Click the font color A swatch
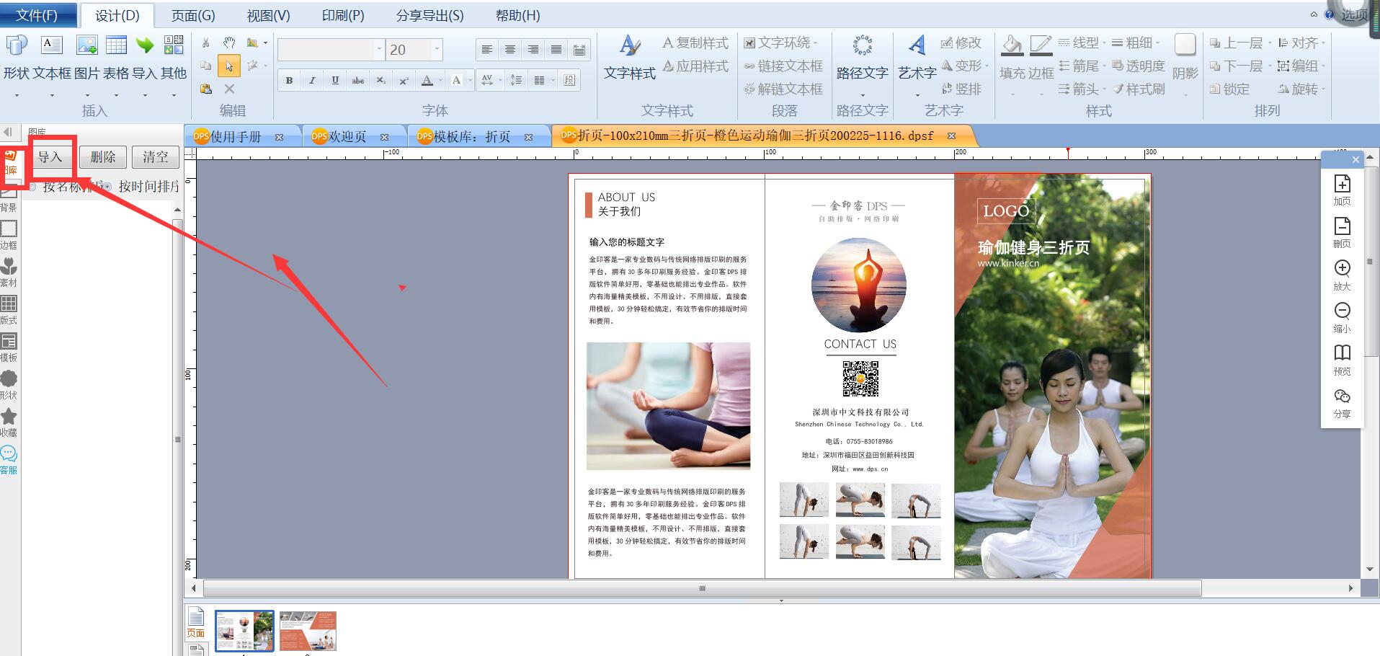 tap(427, 80)
